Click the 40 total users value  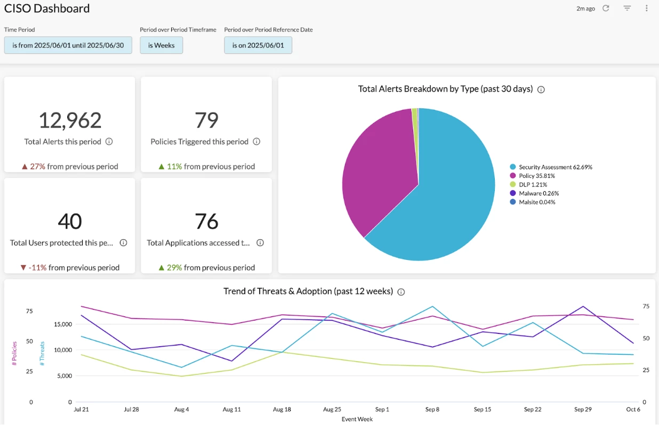(x=70, y=222)
